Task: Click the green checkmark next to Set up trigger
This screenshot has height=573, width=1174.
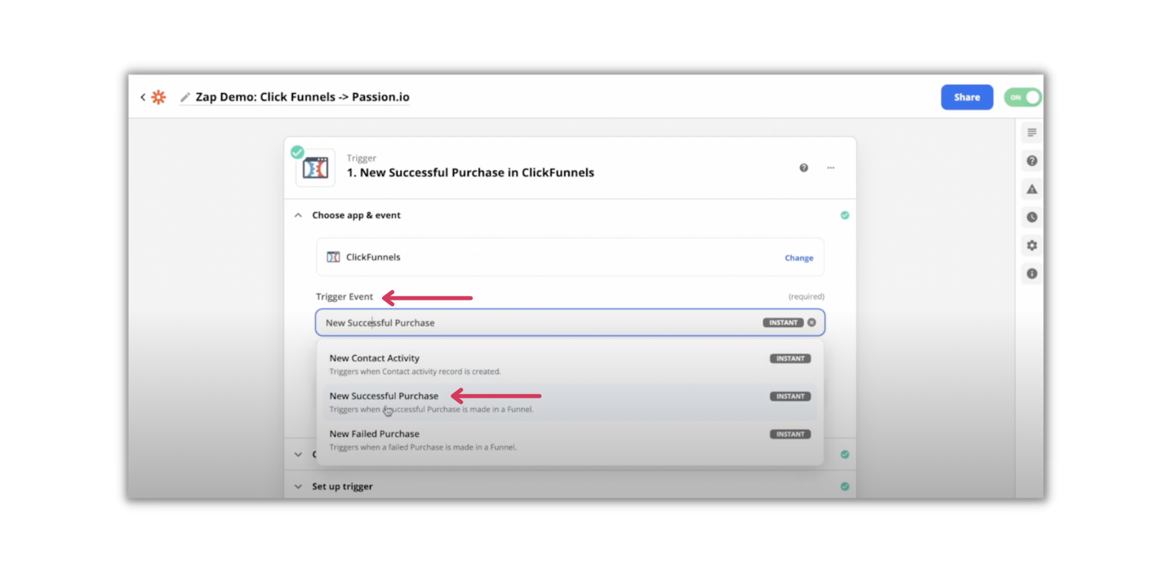Action: pyautogui.click(x=845, y=486)
